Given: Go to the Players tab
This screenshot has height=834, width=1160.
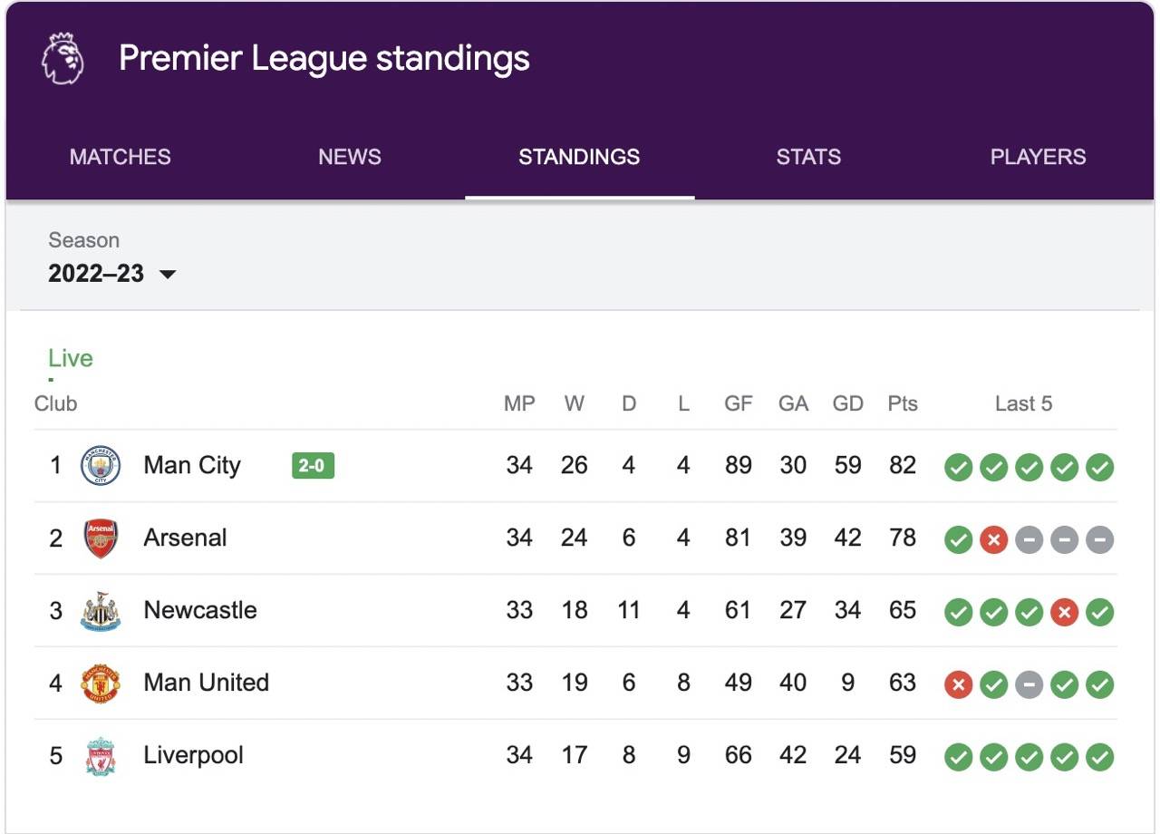Looking at the screenshot, I should [x=1038, y=157].
